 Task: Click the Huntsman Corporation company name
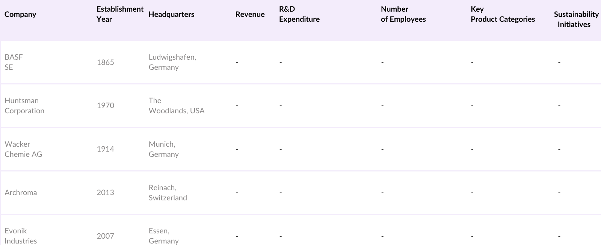pos(24,105)
